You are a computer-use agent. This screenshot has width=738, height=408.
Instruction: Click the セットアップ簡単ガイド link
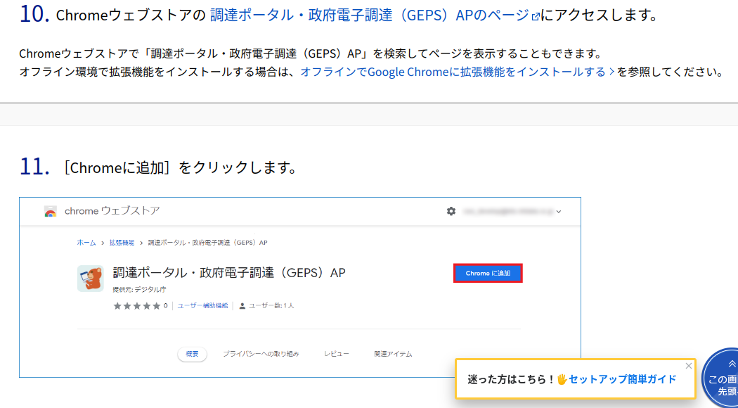[622, 379]
